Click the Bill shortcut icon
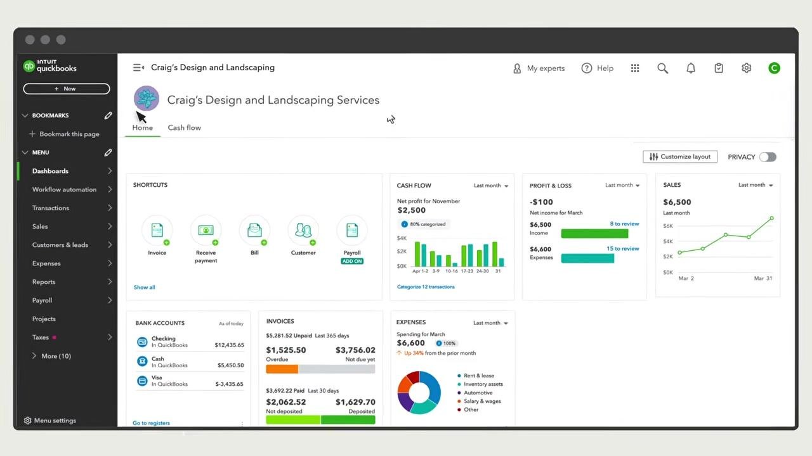The height and width of the screenshot is (456, 812). point(254,231)
